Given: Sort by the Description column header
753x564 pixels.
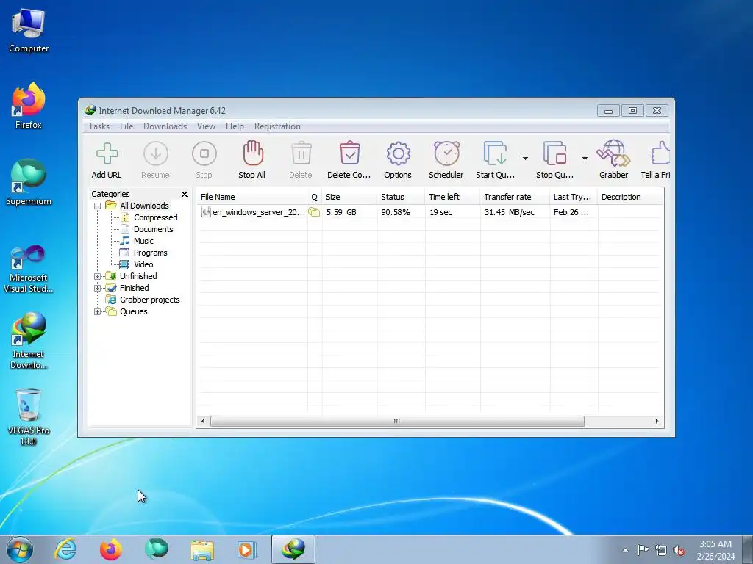Looking at the screenshot, I should click(x=630, y=197).
